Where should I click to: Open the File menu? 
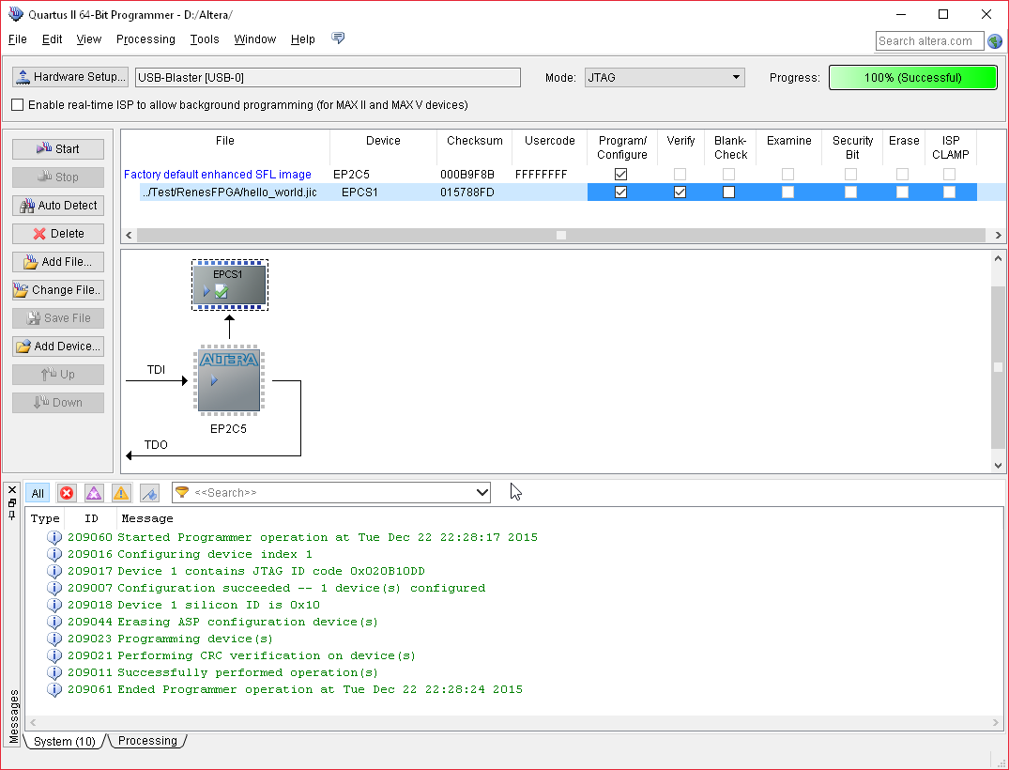18,39
